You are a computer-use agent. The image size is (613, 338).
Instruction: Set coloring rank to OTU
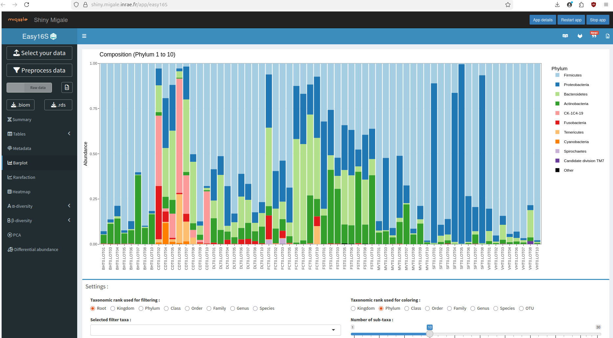coord(521,308)
